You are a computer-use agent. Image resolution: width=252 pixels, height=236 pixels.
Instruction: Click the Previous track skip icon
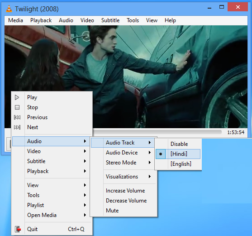point(17,117)
